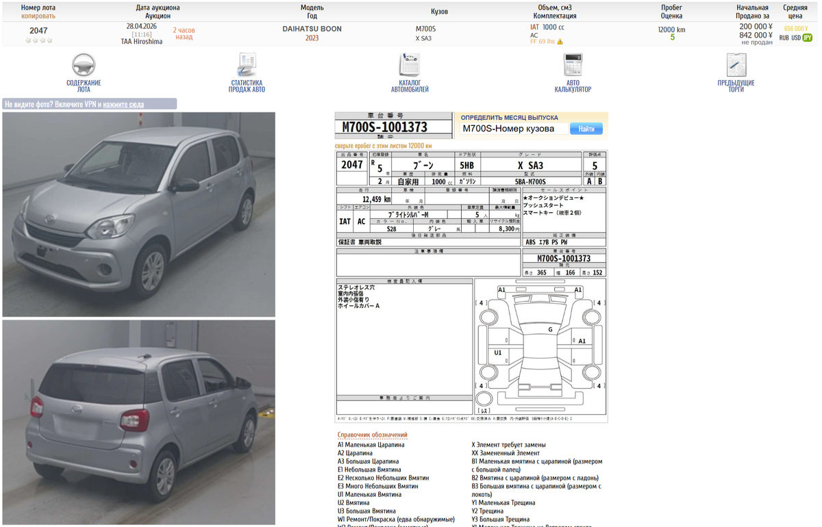Click the warning triangle next to 69 lhs
Screen dimensions: 822x527
click(x=560, y=42)
